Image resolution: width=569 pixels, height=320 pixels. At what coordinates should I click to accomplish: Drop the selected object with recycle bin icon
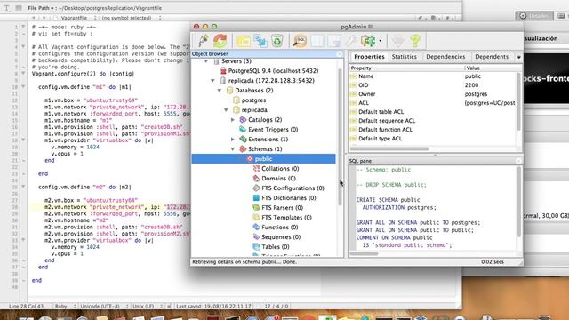tap(276, 41)
